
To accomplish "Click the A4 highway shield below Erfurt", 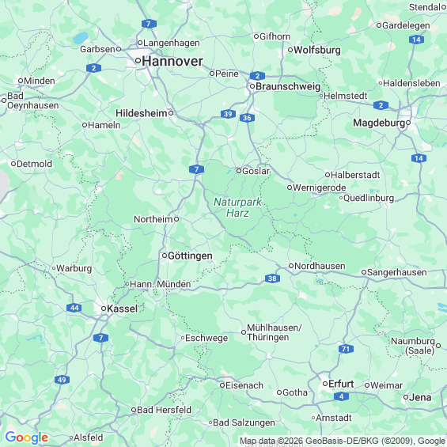I will coord(341,396).
